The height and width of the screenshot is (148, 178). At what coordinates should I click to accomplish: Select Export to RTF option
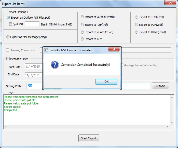coord(82,25)
